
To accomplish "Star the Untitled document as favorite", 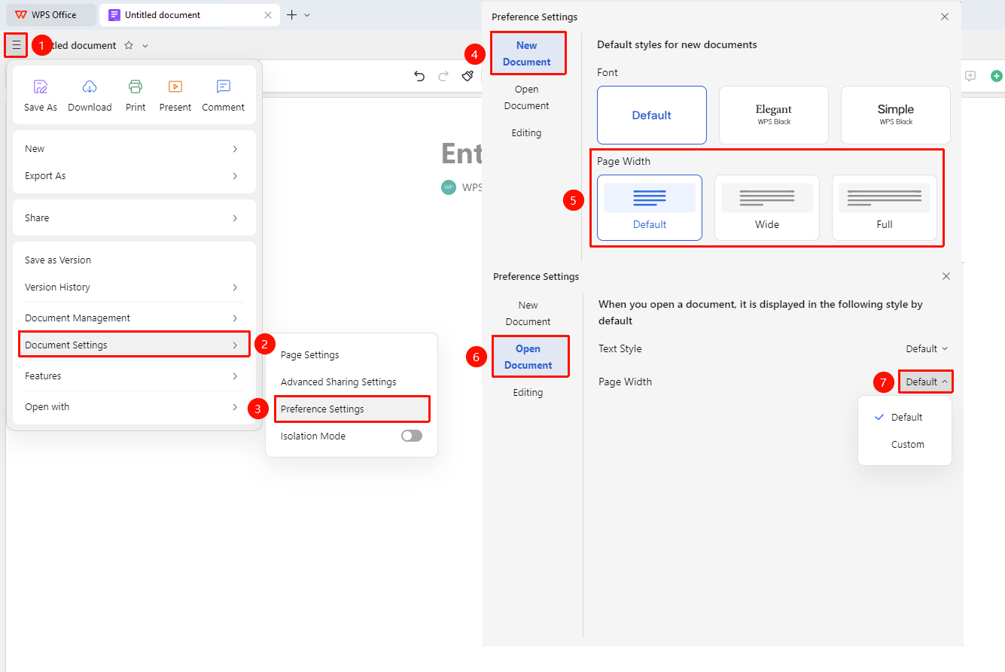I will pos(129,45).
